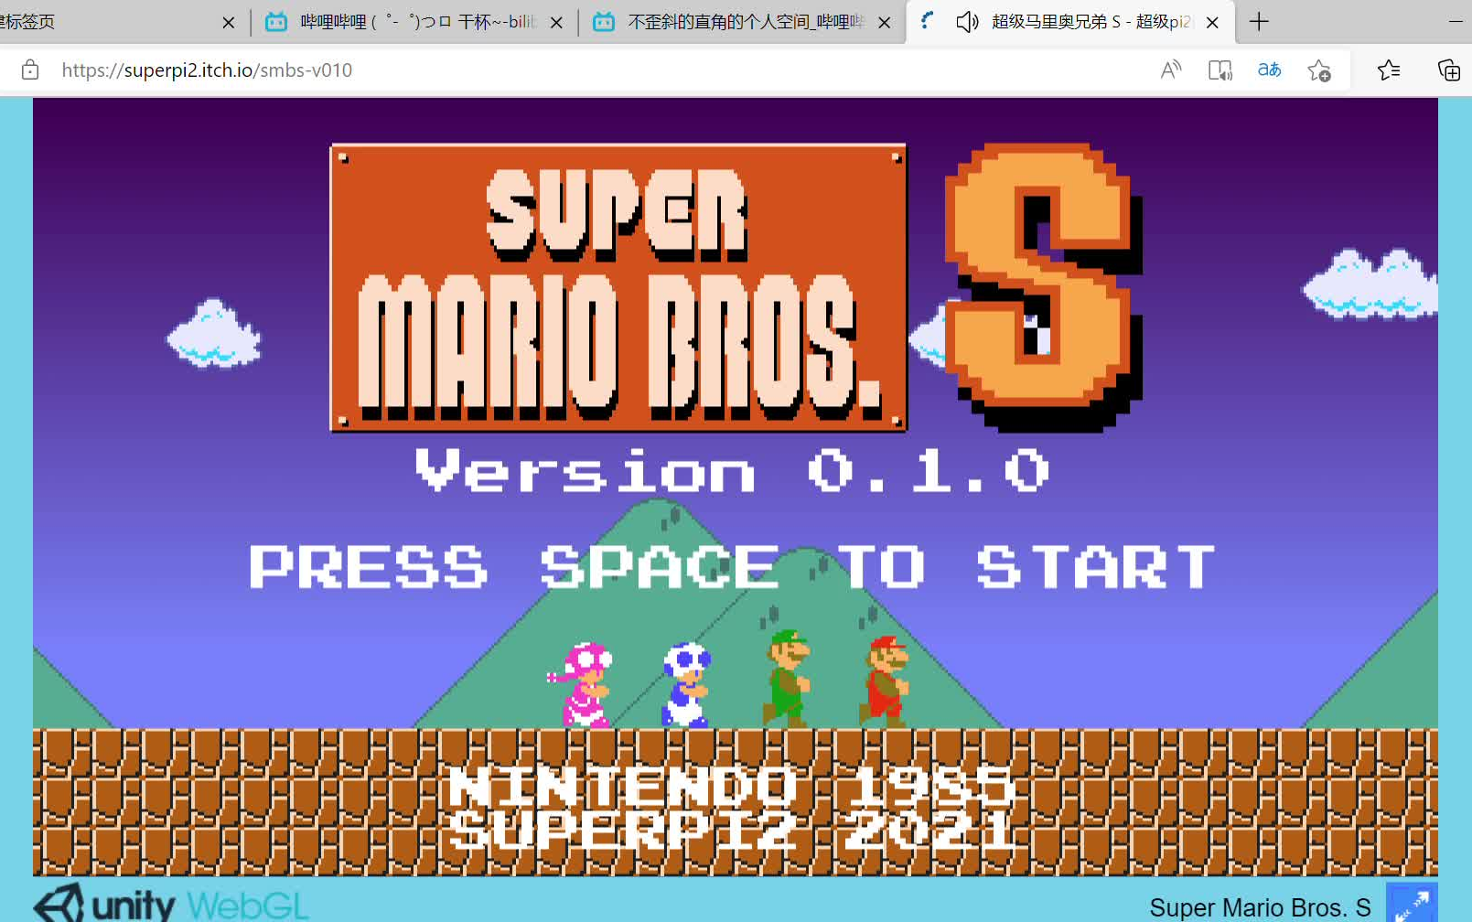
Task: Close the 哔哩哔哩 干杯 tab
Action: coord(556,22)
